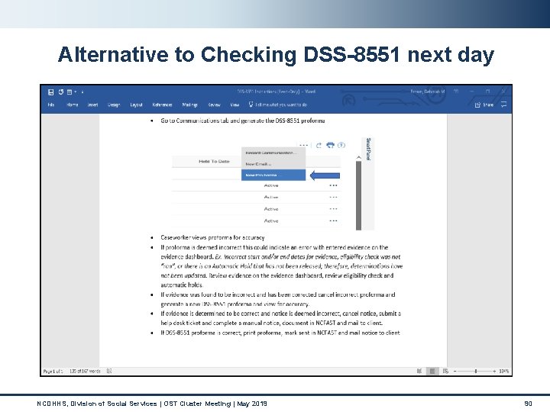The width and height of the screenshot is (550, 412).
Task: Open the ellipsis menu on the second Active row
Action: click(333, 198)
